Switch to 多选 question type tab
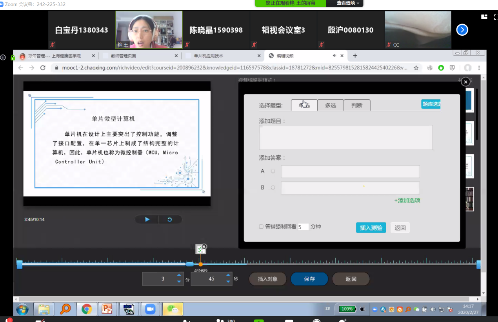Image resolution: width=498 pixels, height=322 pixels. coord(331,105)
